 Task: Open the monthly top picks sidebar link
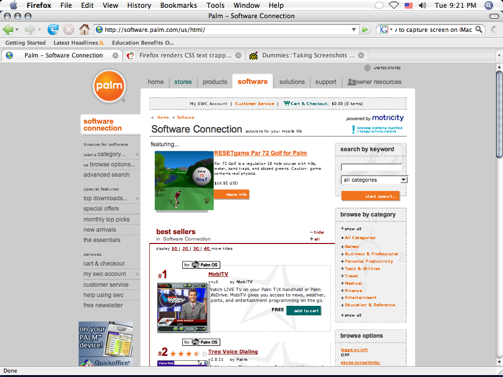point(107,219)
